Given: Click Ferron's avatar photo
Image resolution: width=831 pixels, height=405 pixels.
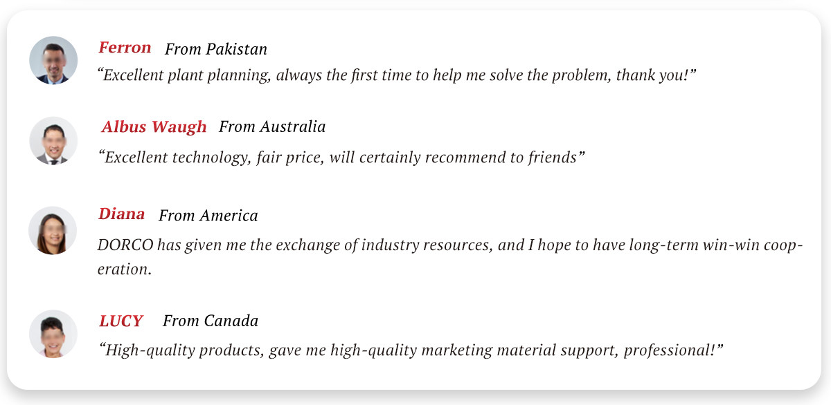Looking at the screenshot, I should (53, 61).
